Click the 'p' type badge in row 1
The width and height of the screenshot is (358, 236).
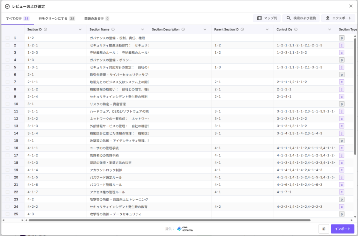[342, 38]
